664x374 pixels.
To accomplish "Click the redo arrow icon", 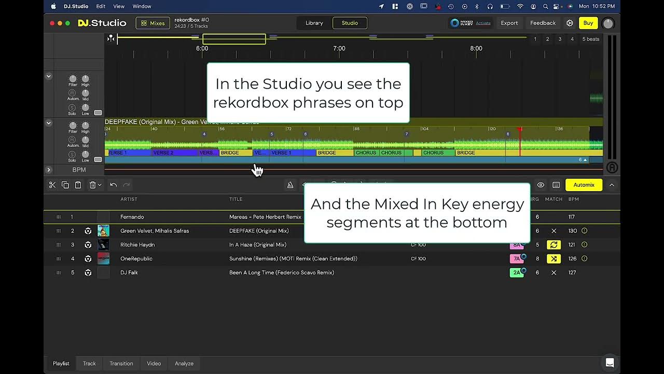I will [126, 185].
